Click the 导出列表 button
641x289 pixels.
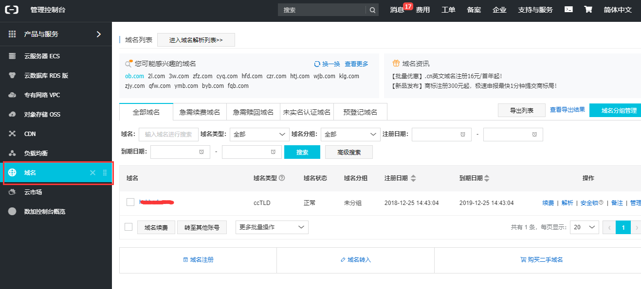tap(522, 110)
